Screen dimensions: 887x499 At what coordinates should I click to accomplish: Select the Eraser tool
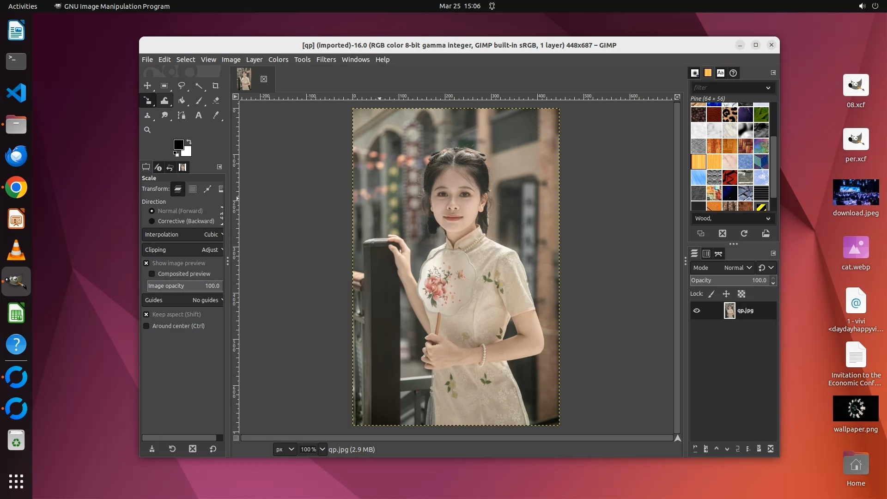215,101
